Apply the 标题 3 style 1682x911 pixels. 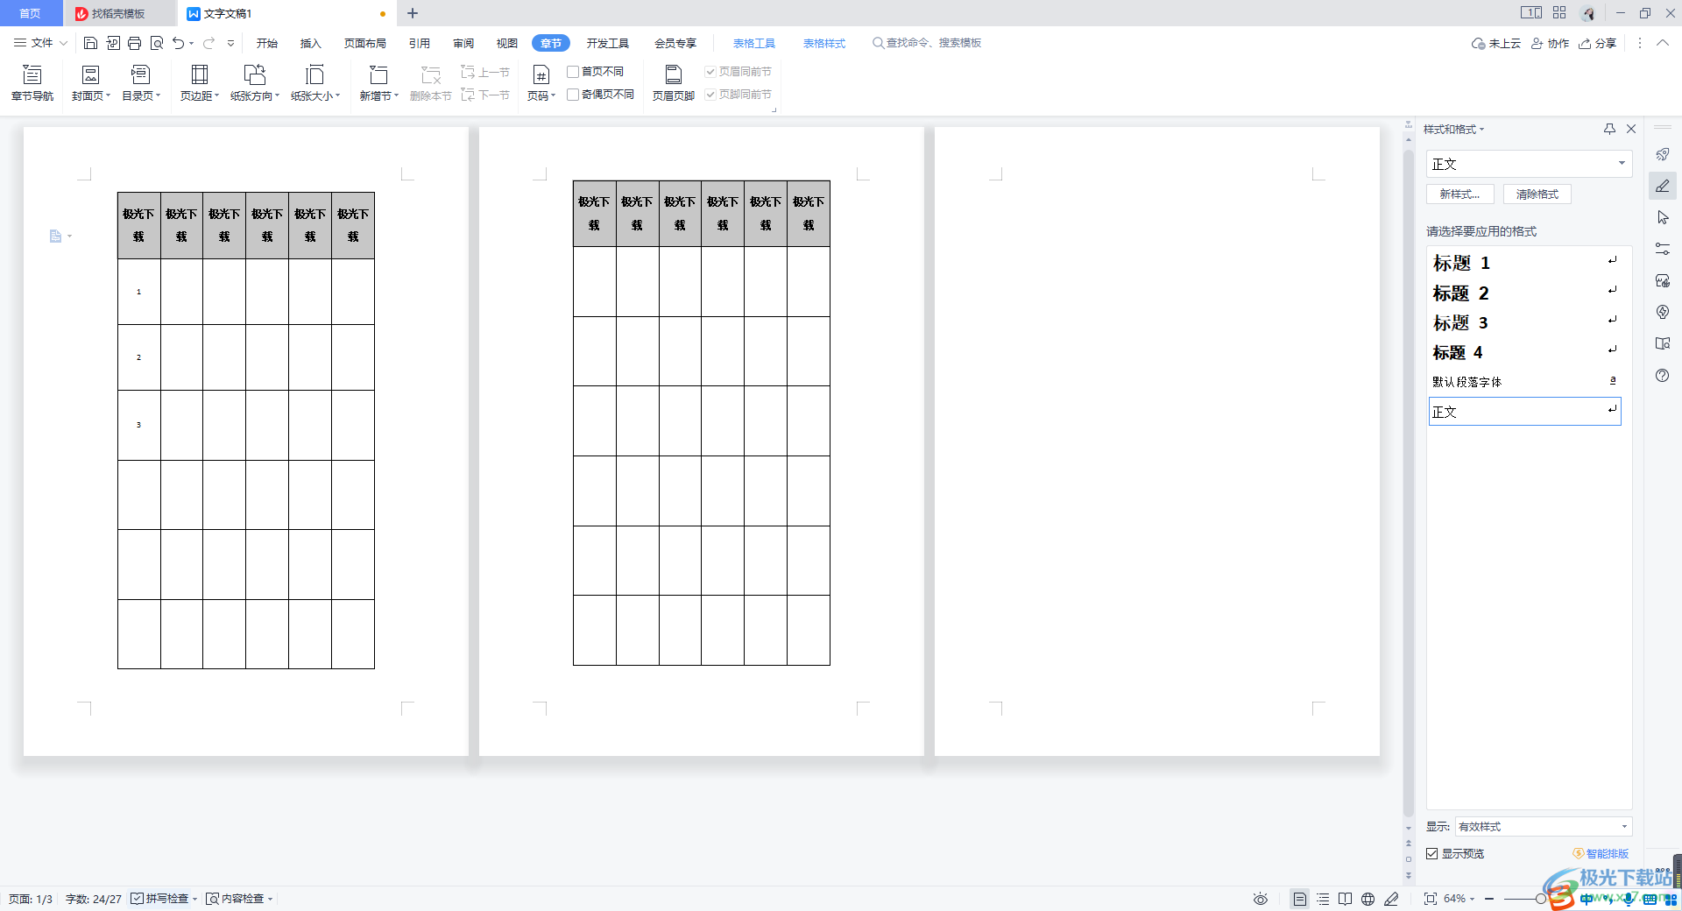(1524, 322)
